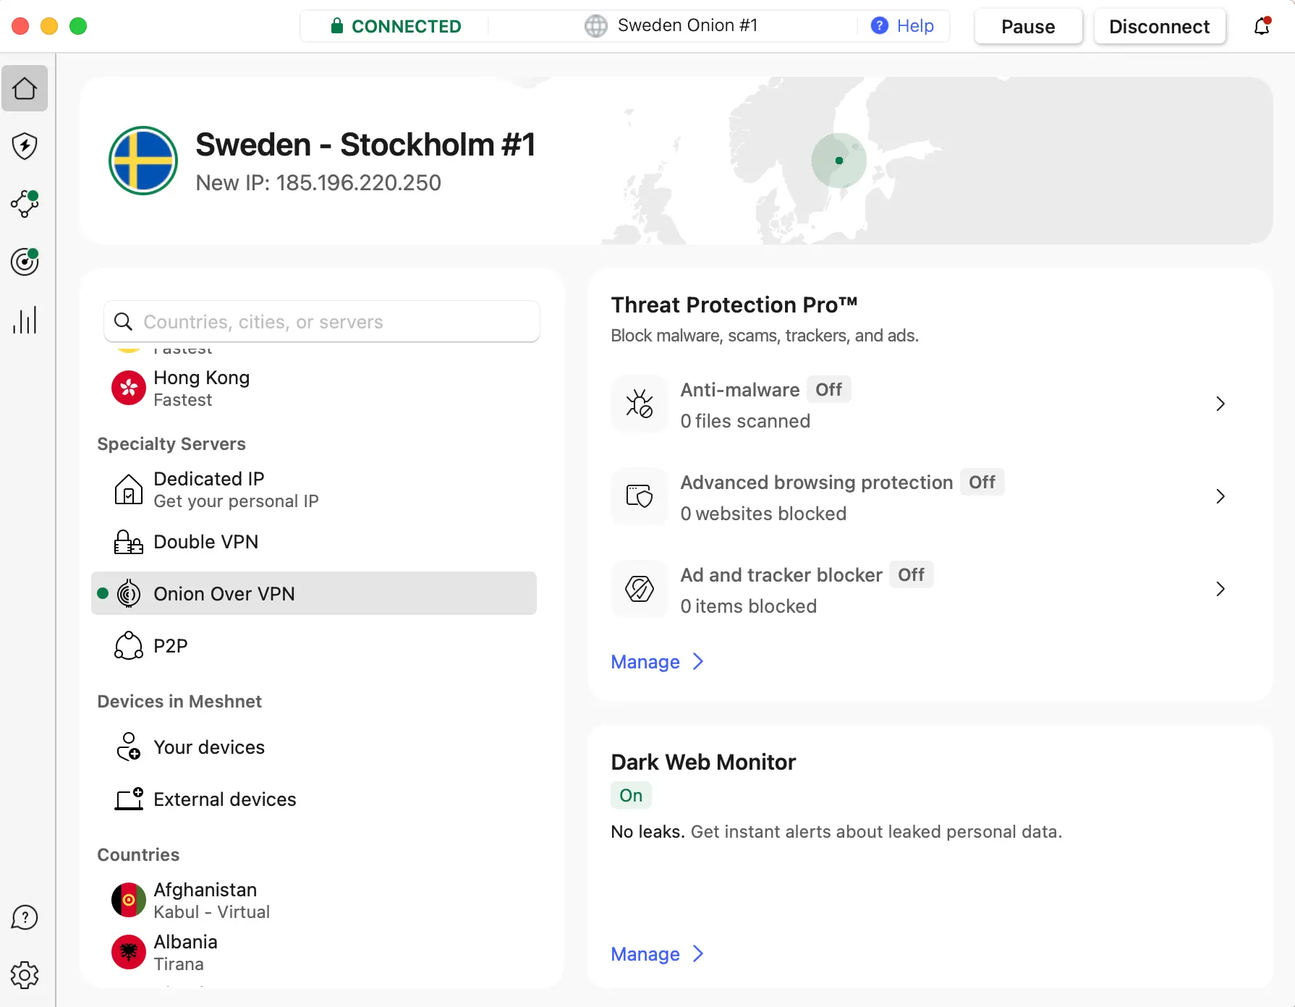Image resolution: width=1295 pixels, height=1007 pixels.
Task: Pause the VPN connection
Action: click(1028, 27)
